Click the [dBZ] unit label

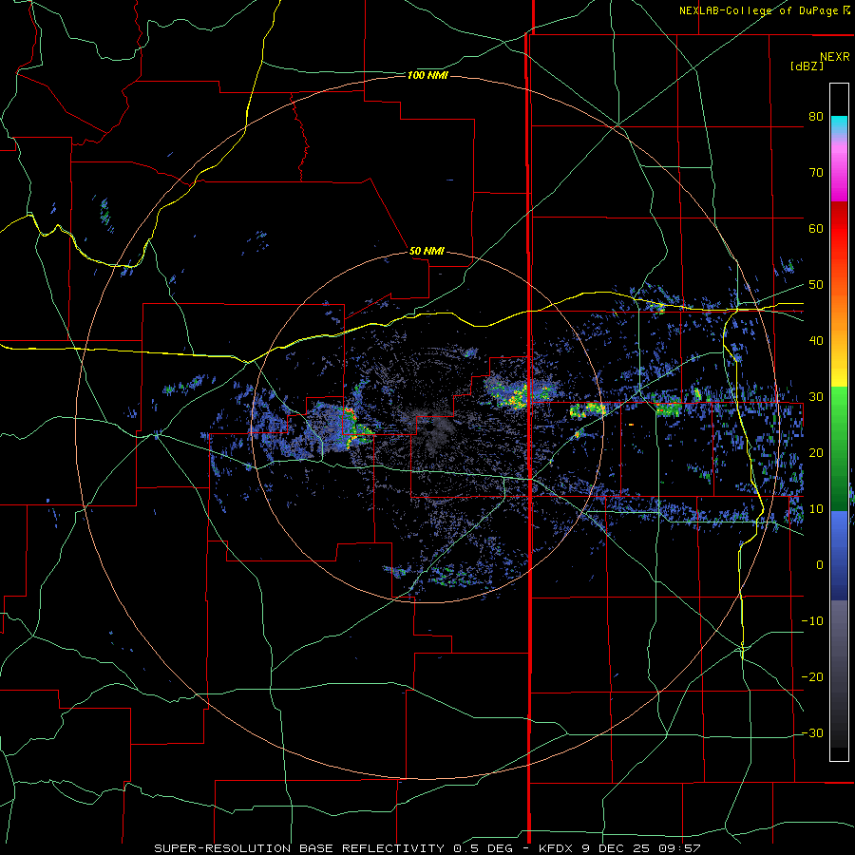(807, 66)
